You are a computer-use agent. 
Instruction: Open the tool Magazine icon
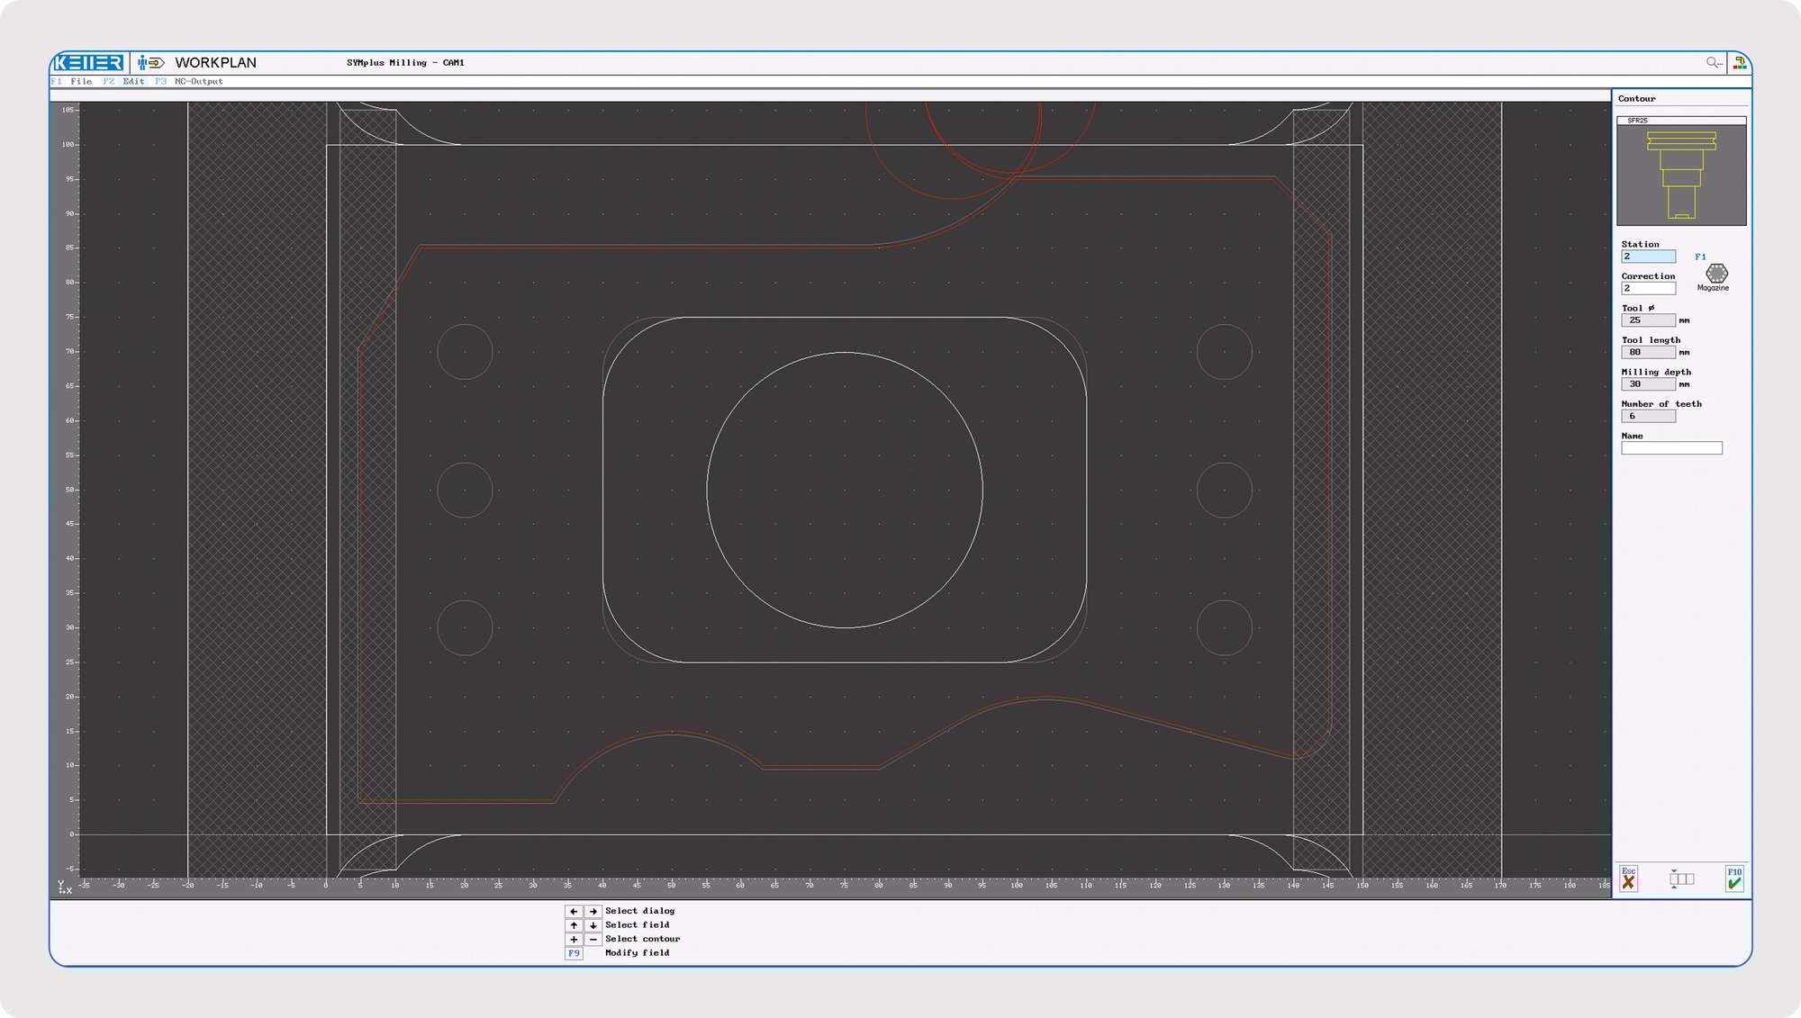click(x=1716, y=275)
